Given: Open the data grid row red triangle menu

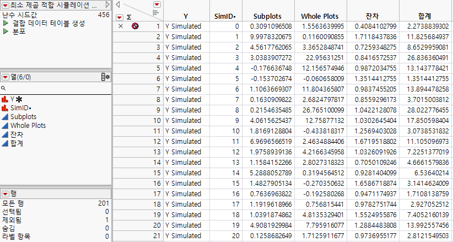Looking at the screenshot, I should tap(120, 17).
